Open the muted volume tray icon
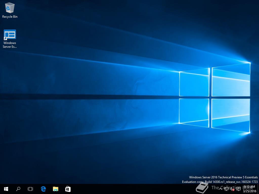The height and width of the screenshot is (194, 259). (x=232, y=189)
